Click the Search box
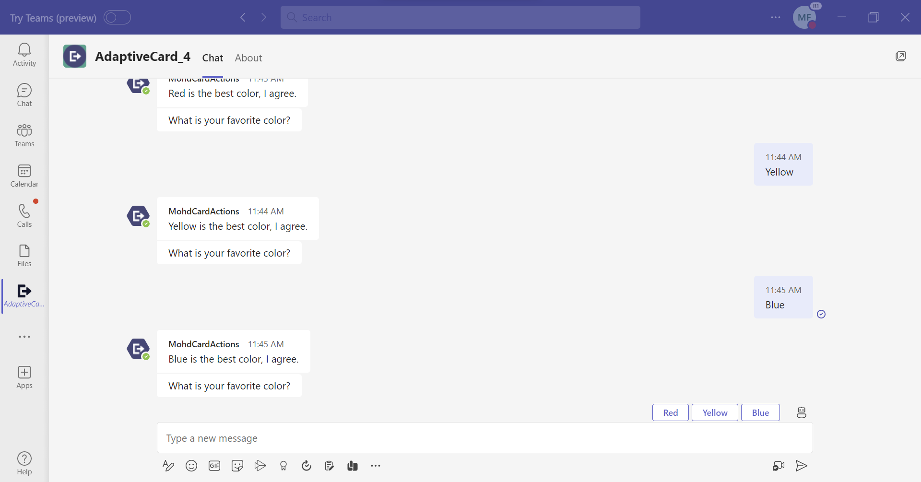Viewport: 921px width, 482px height. (460, 17)
